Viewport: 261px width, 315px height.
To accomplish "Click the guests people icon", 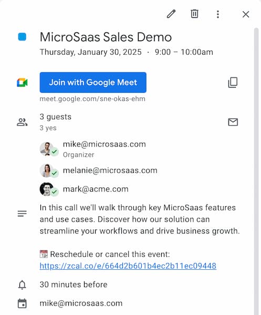I will (22, 122).
